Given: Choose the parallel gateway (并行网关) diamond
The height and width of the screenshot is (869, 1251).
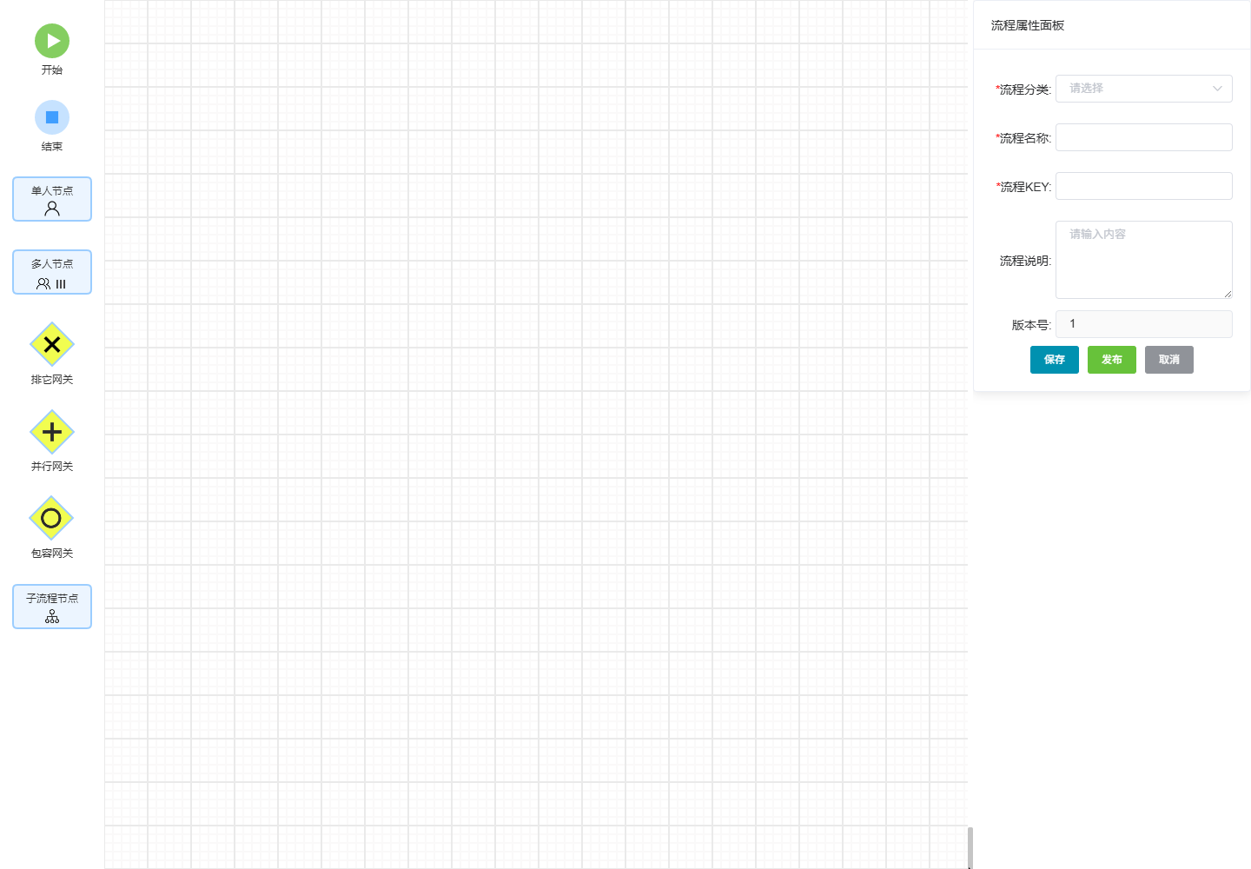Looking at the screenshot, I should point(52,432).
